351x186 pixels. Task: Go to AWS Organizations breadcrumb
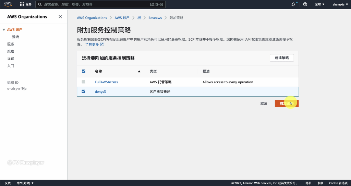[92, 18]
